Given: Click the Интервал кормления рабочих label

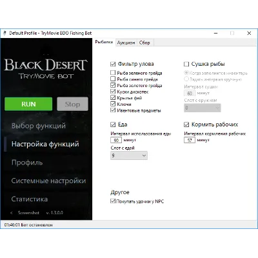Looking at the screenshot, I should click(x=215, y=134).
